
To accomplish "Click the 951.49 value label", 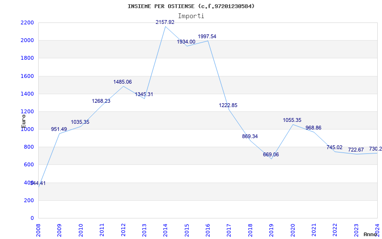I will point(59,129).
